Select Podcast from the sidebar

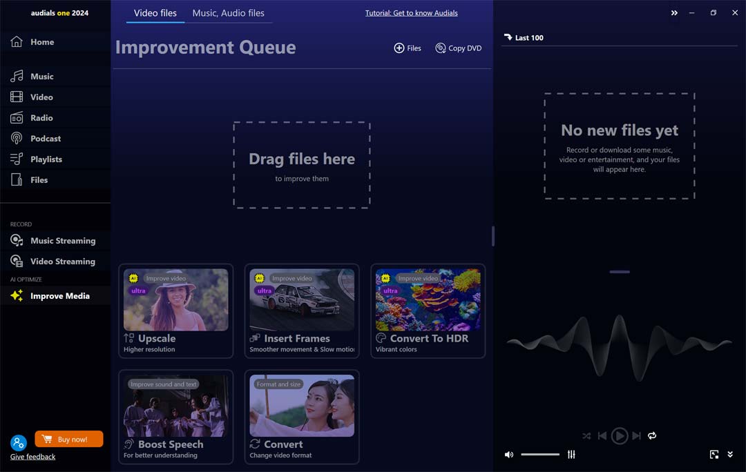tap(46, 138)
